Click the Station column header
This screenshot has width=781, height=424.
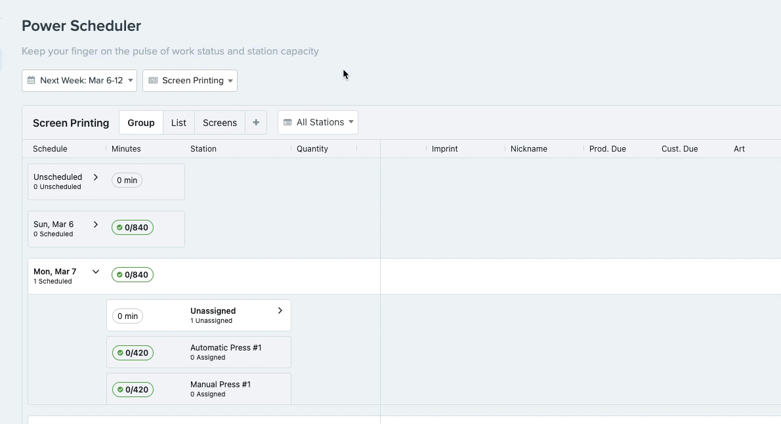point(203,149)
